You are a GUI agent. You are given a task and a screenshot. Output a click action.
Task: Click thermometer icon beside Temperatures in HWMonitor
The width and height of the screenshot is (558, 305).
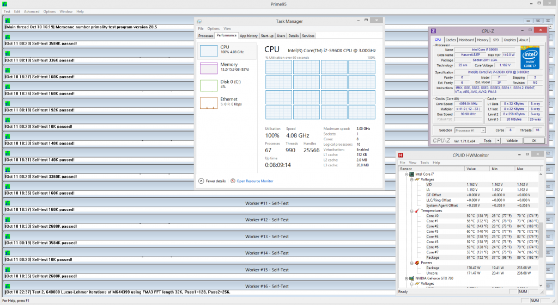[417, 211]
